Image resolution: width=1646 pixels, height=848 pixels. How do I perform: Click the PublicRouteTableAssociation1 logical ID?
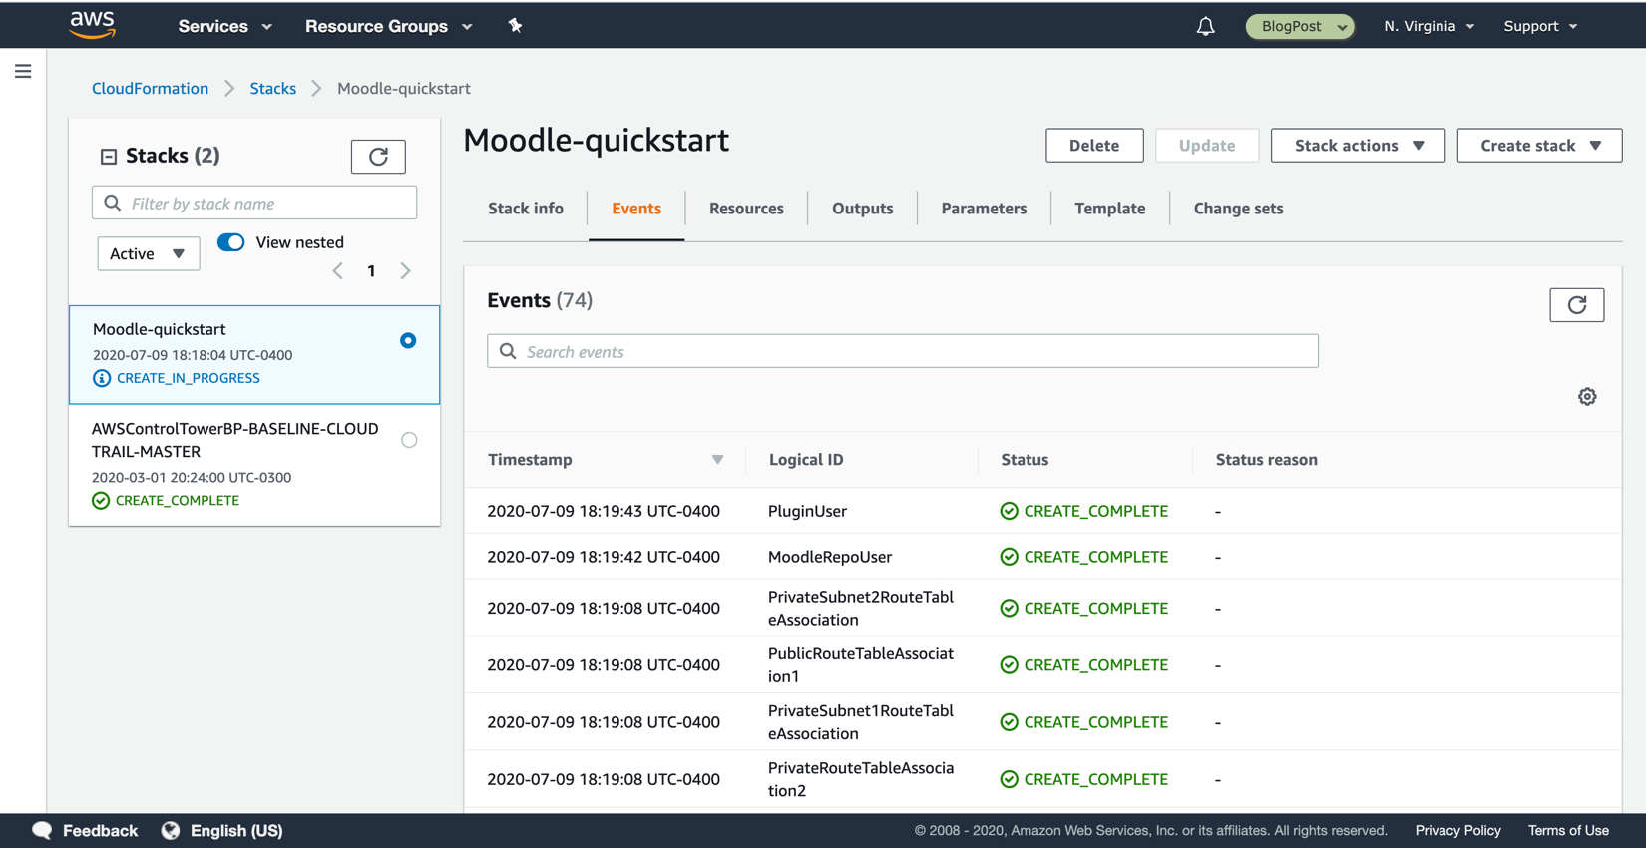861,665
